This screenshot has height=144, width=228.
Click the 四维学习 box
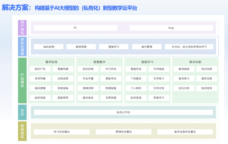159,98
